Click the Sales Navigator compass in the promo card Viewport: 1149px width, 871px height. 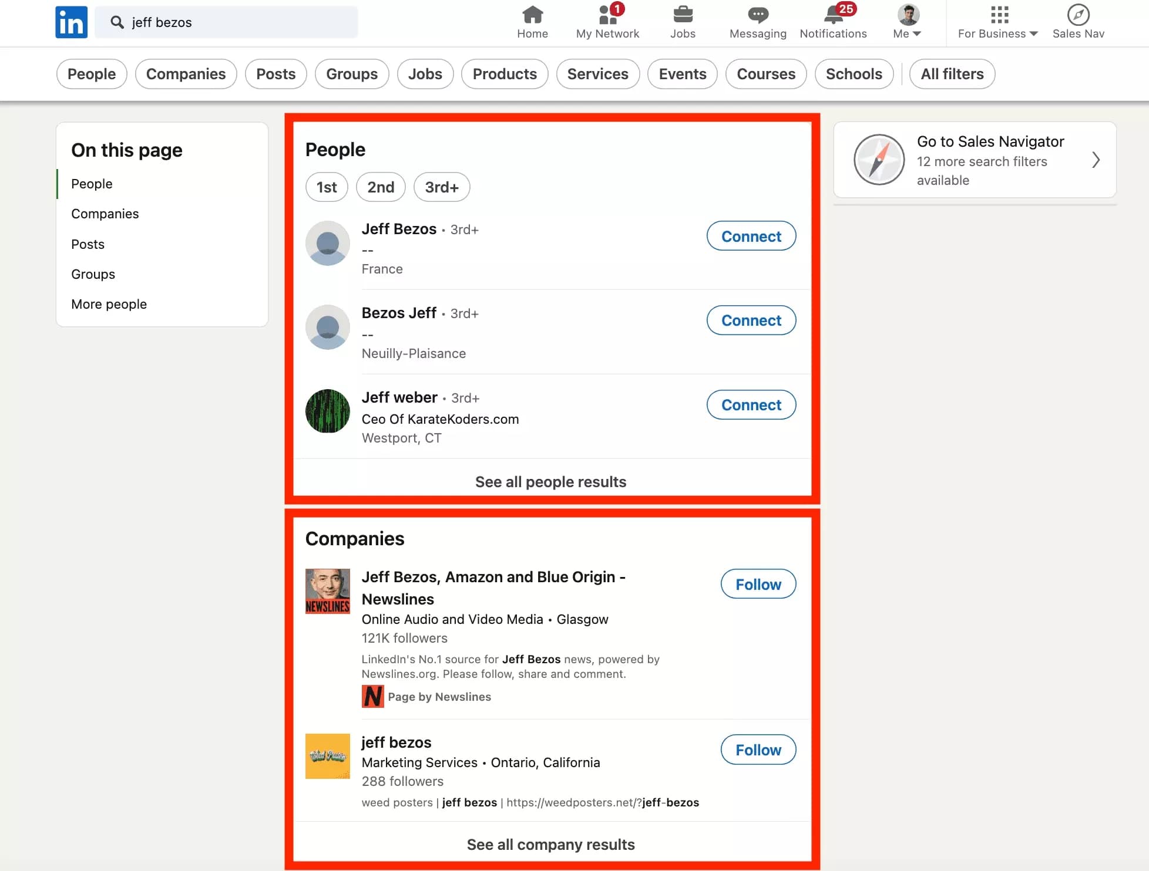pos(879,160)
